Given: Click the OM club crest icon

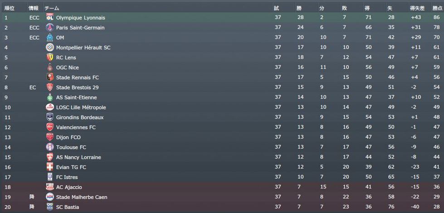Looking at the screenshot, I should coord(50,38).
